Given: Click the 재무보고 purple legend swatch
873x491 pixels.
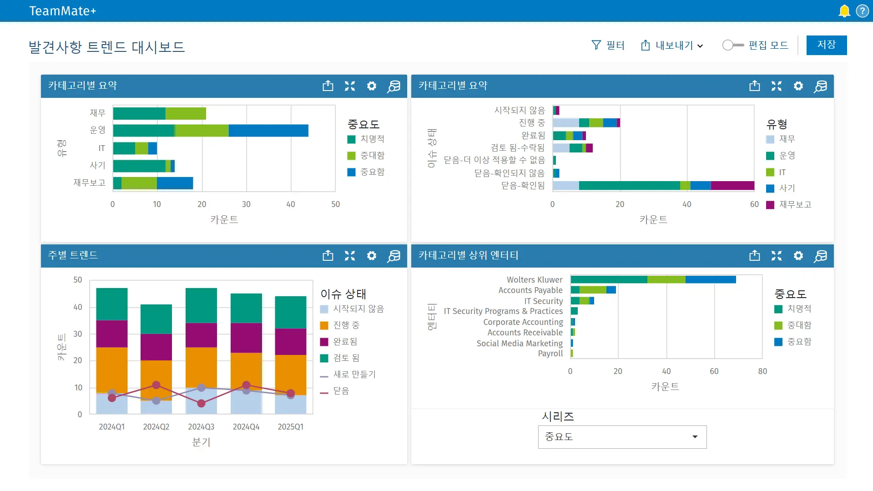Looking at the screenshot, I should (770, 205).
